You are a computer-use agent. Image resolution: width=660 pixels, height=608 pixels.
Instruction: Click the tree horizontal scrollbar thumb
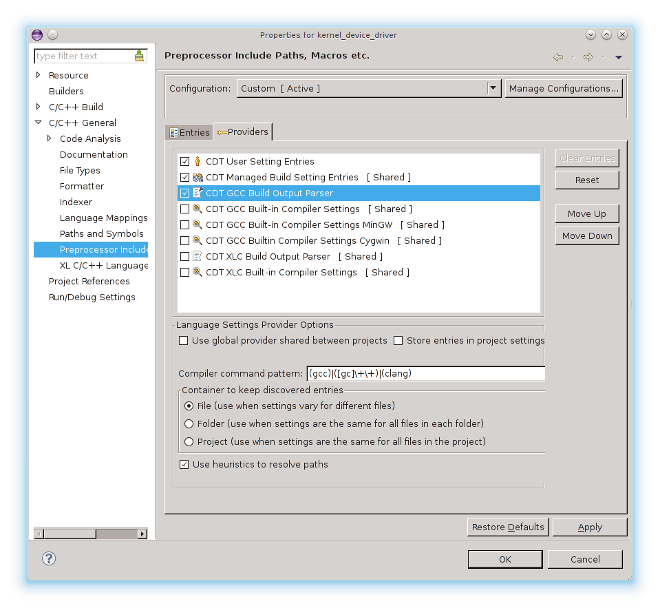(70, 534)
